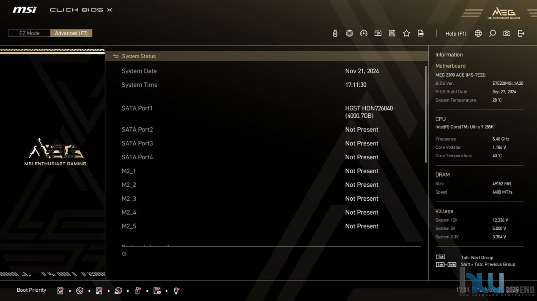The width and height of the screenshot is (537, 301).
Task: Select the System Date label
Action: (x=139, y=71)
